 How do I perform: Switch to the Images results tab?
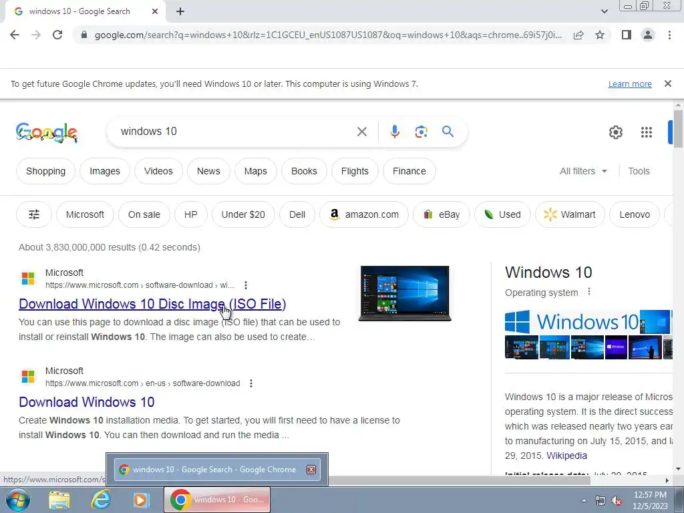[105, 171]
